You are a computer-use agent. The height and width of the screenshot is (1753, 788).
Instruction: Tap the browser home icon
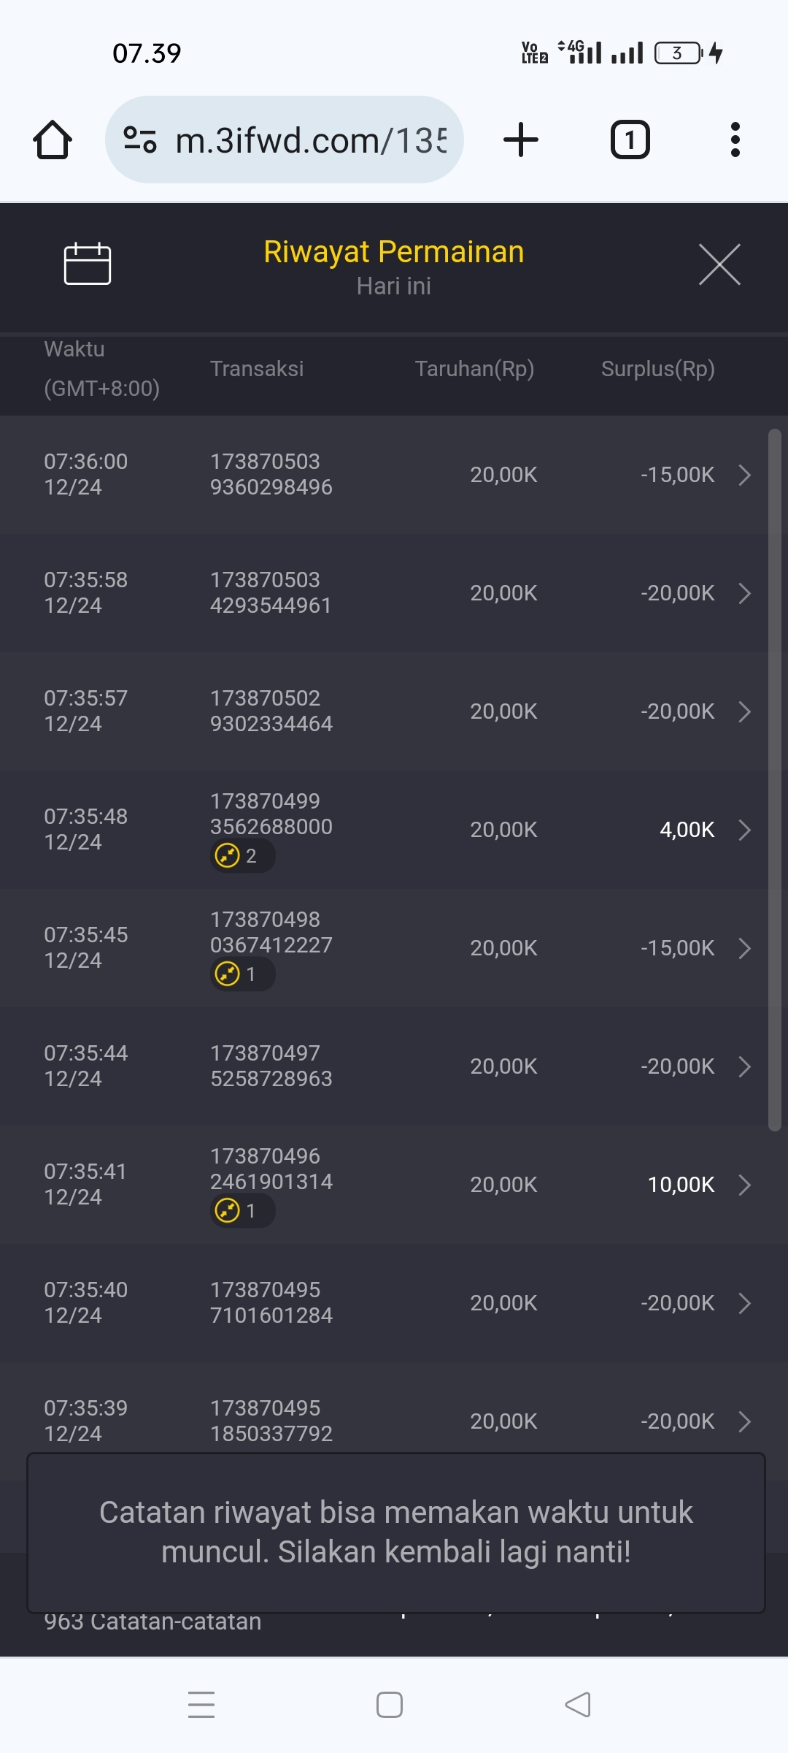(53, 140)
